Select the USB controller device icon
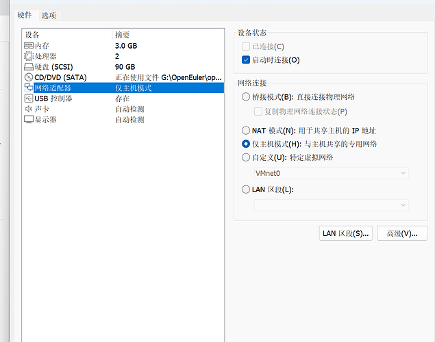The width and height of the screenshot is (435, 342). pyautogui.click(x=29, y=98)
